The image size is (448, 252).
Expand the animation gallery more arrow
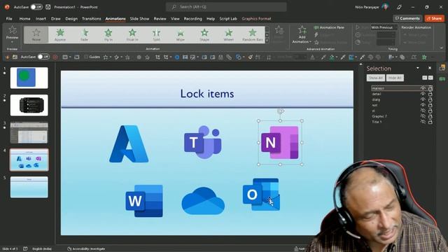coord(267,41)
